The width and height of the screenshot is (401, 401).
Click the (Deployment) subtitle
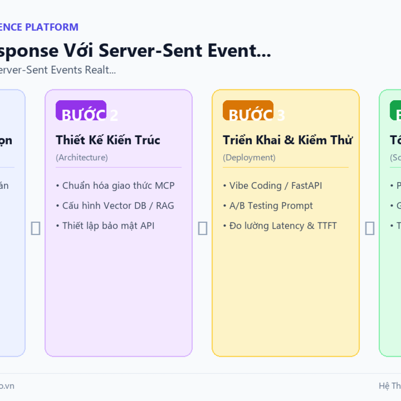coord(249,157)
